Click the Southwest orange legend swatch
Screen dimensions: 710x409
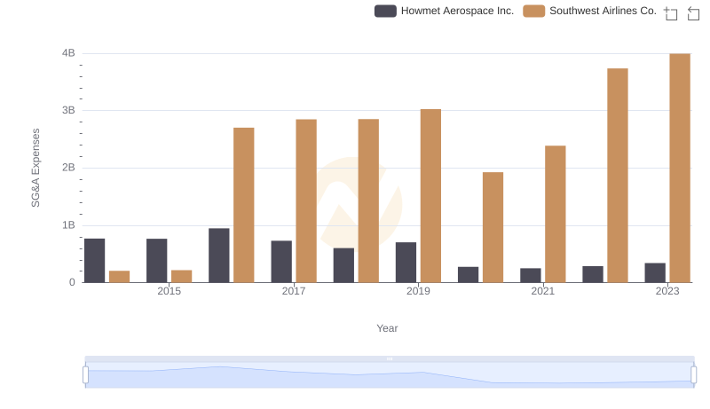pyautogui.click(x=534, y=11)
